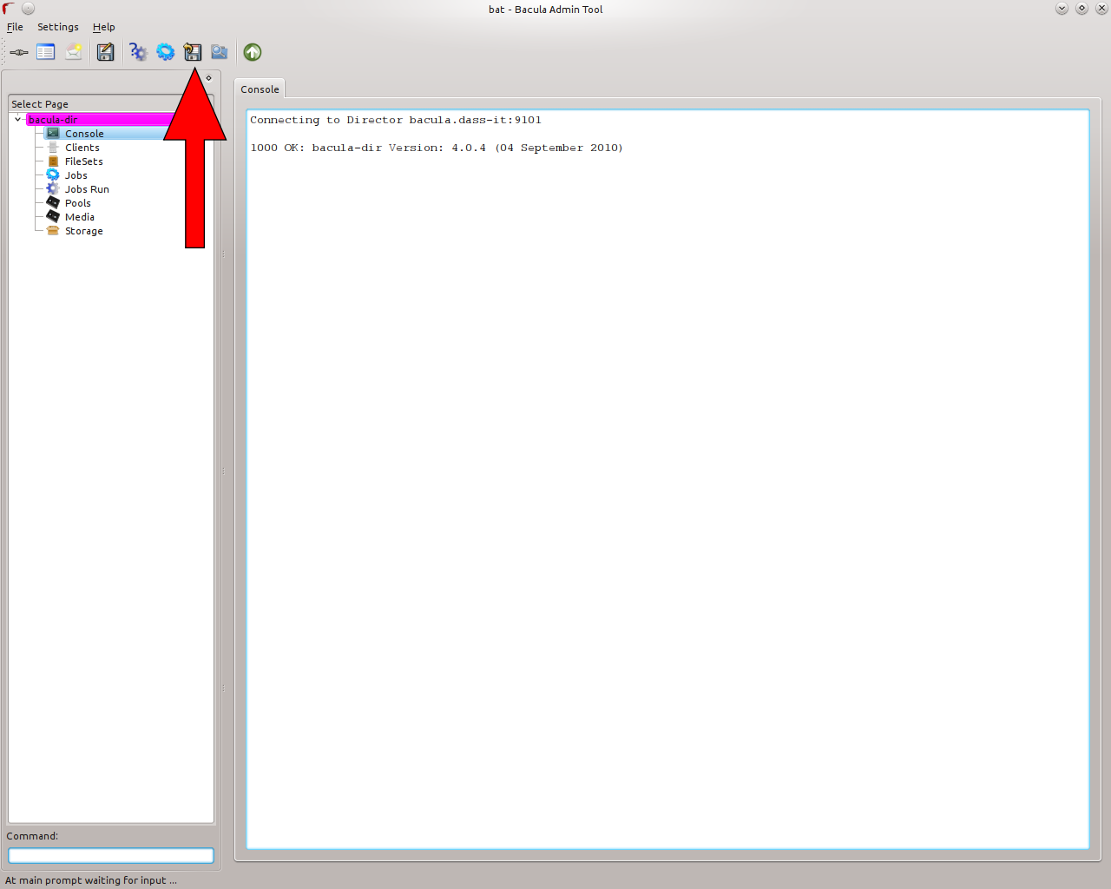Select the Console tab

point(260,89)
